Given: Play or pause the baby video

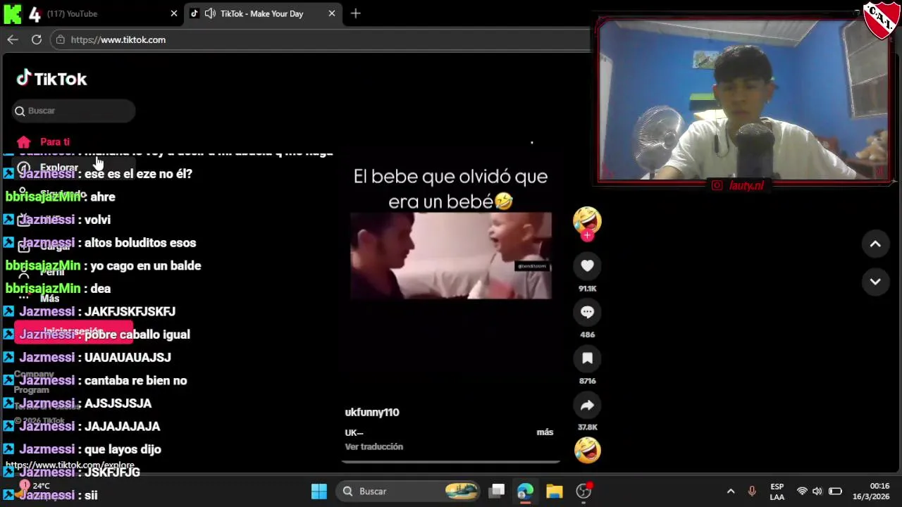Looking at the screenshot, I should tap(451, 256).
